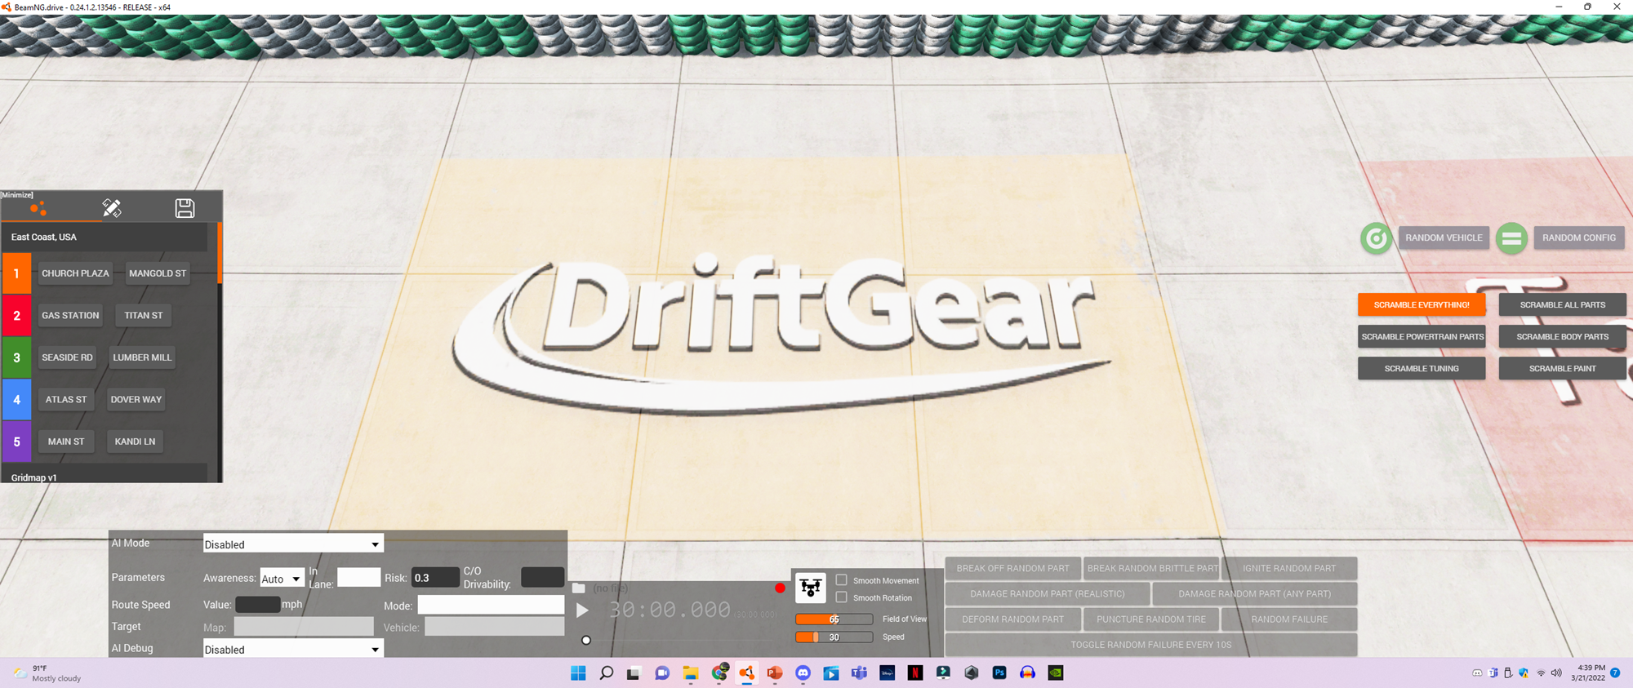Click Break Random Brittle Part button

tap(1151, 568)
